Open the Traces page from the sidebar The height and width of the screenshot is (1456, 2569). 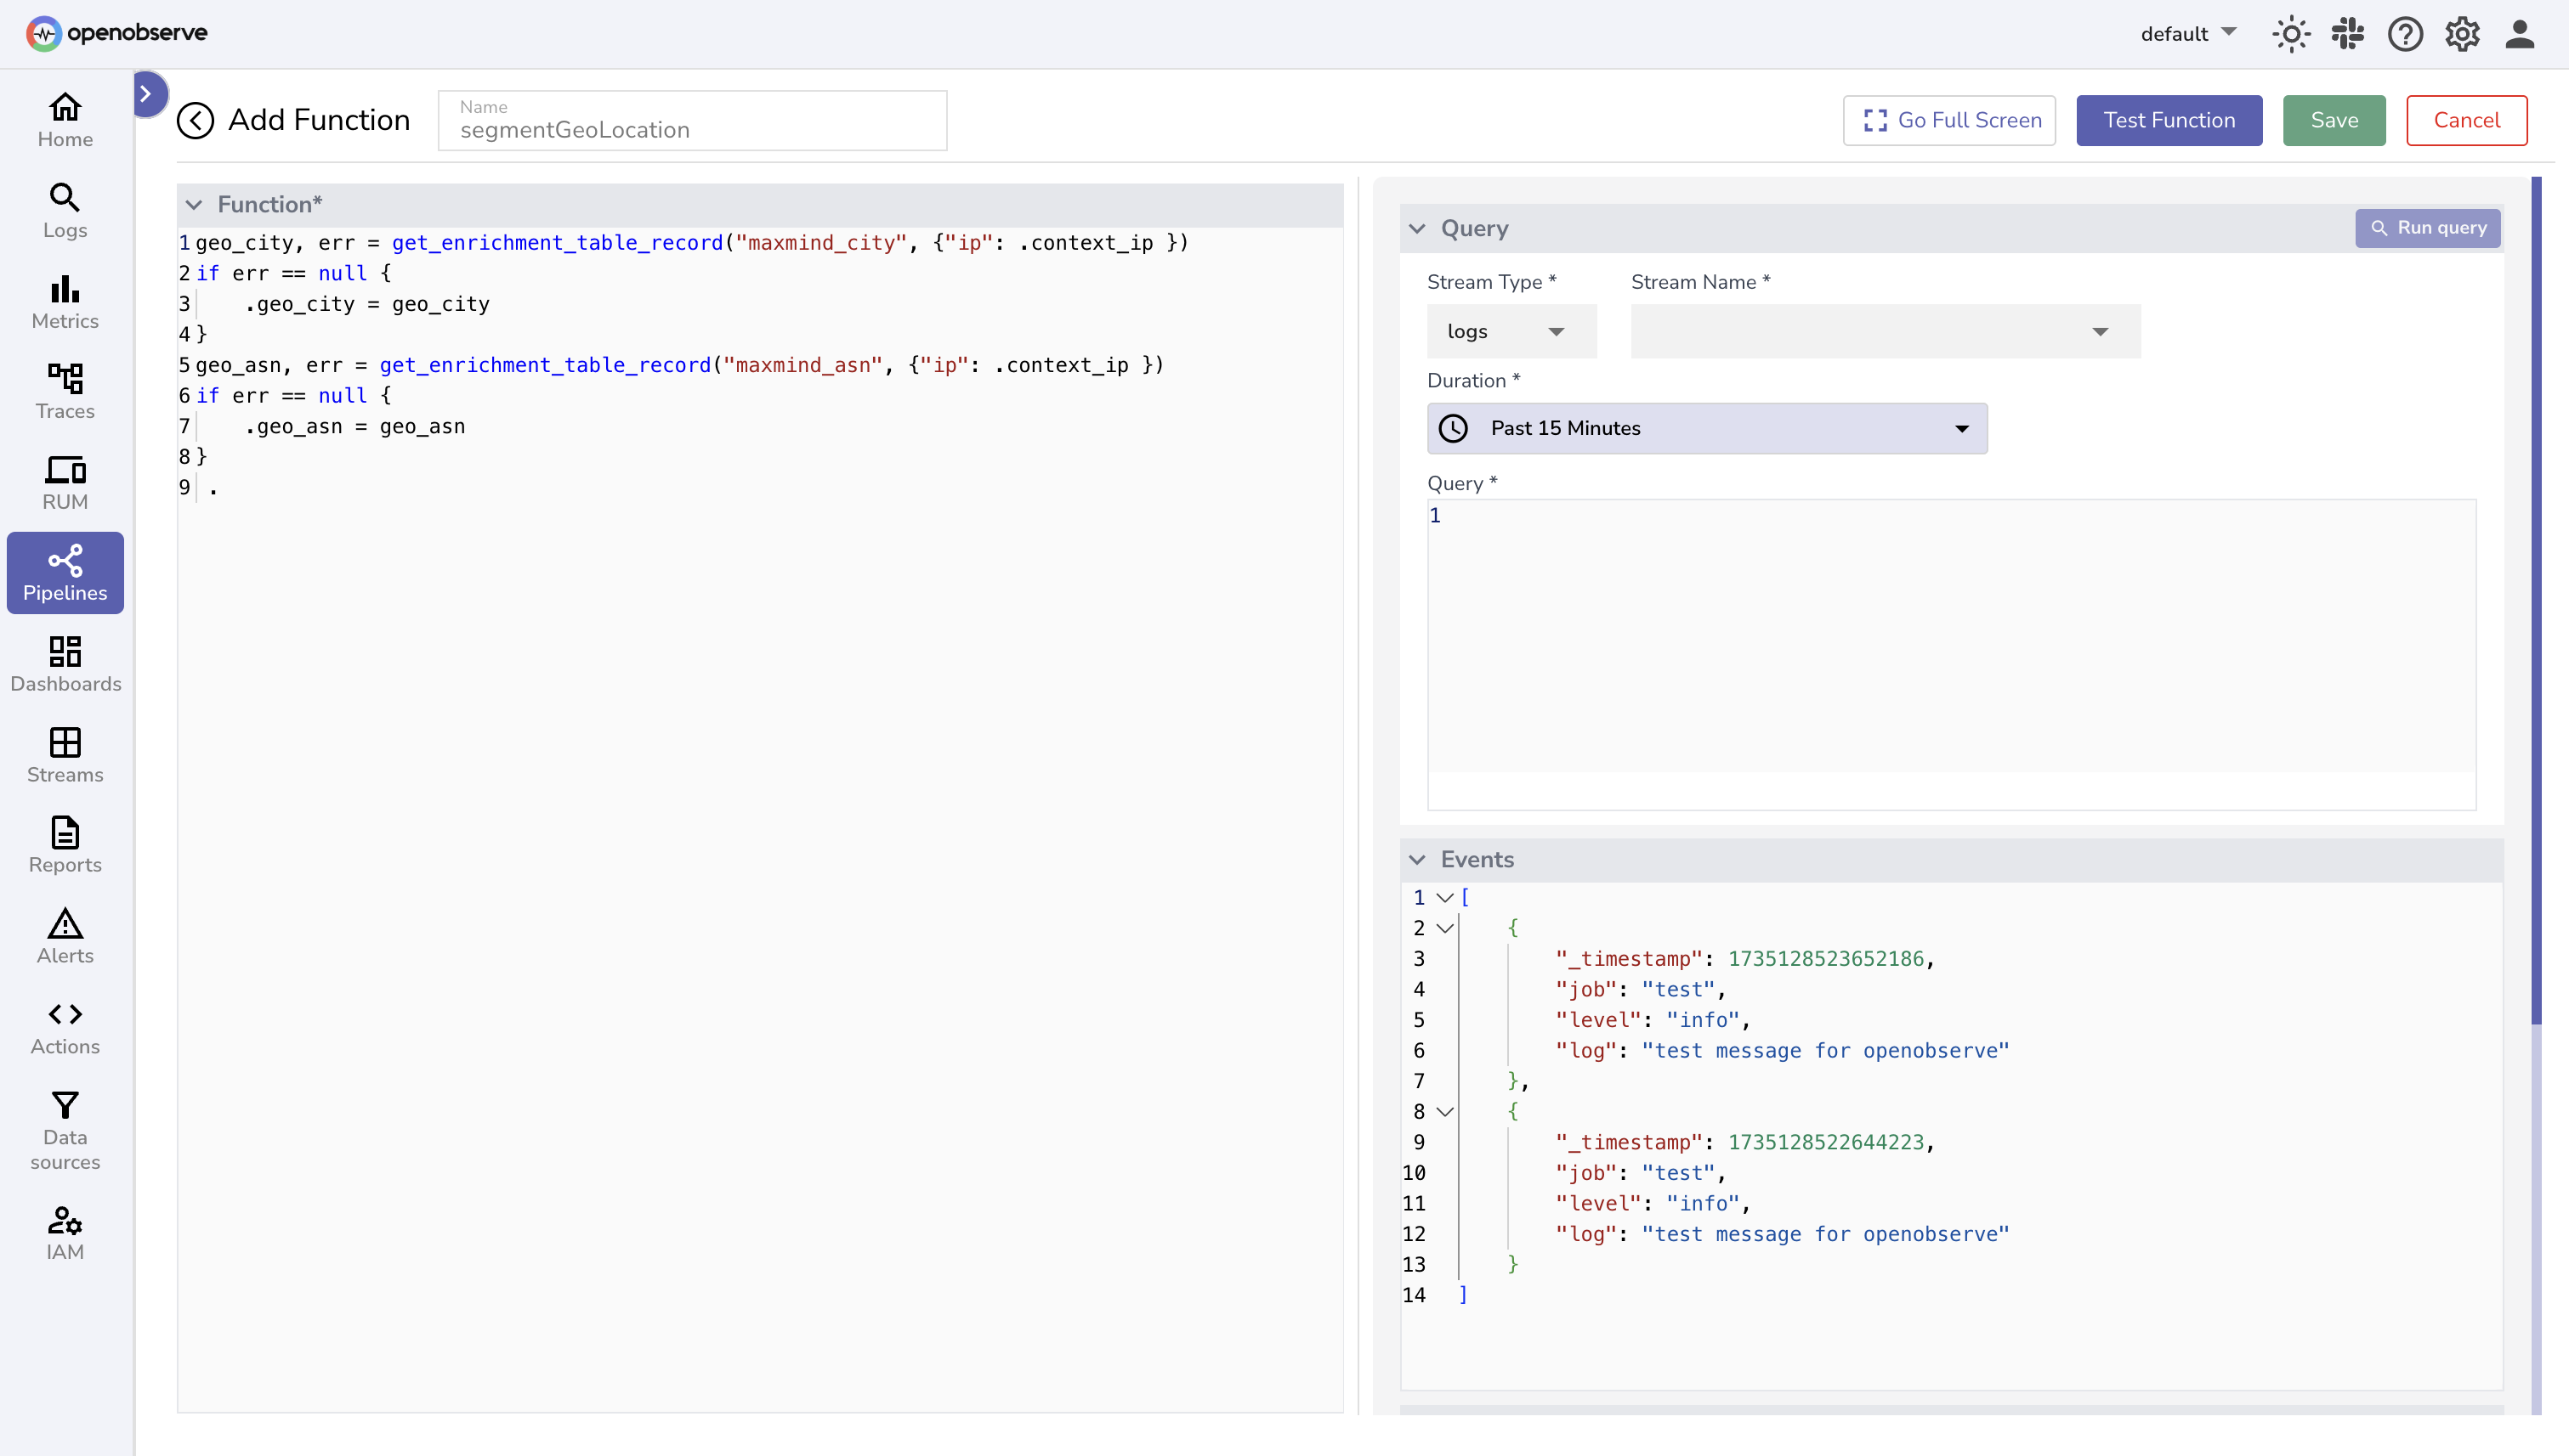[65, 391]
